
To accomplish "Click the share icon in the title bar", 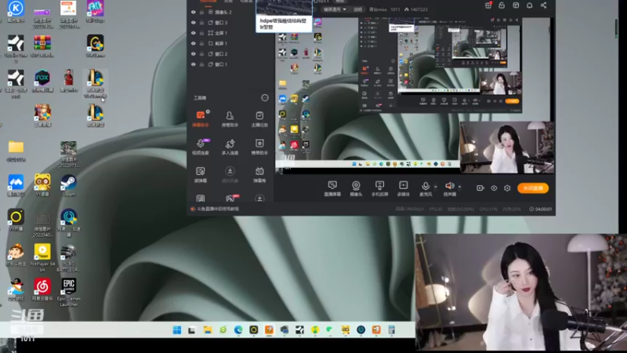I will [x=543, y=5].
